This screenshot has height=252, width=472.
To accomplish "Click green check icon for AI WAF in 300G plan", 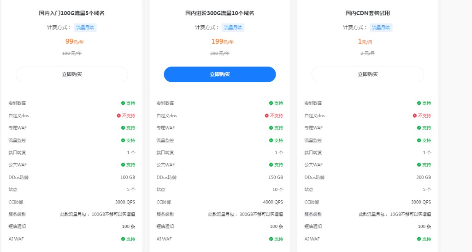I will tap(271, 239).
